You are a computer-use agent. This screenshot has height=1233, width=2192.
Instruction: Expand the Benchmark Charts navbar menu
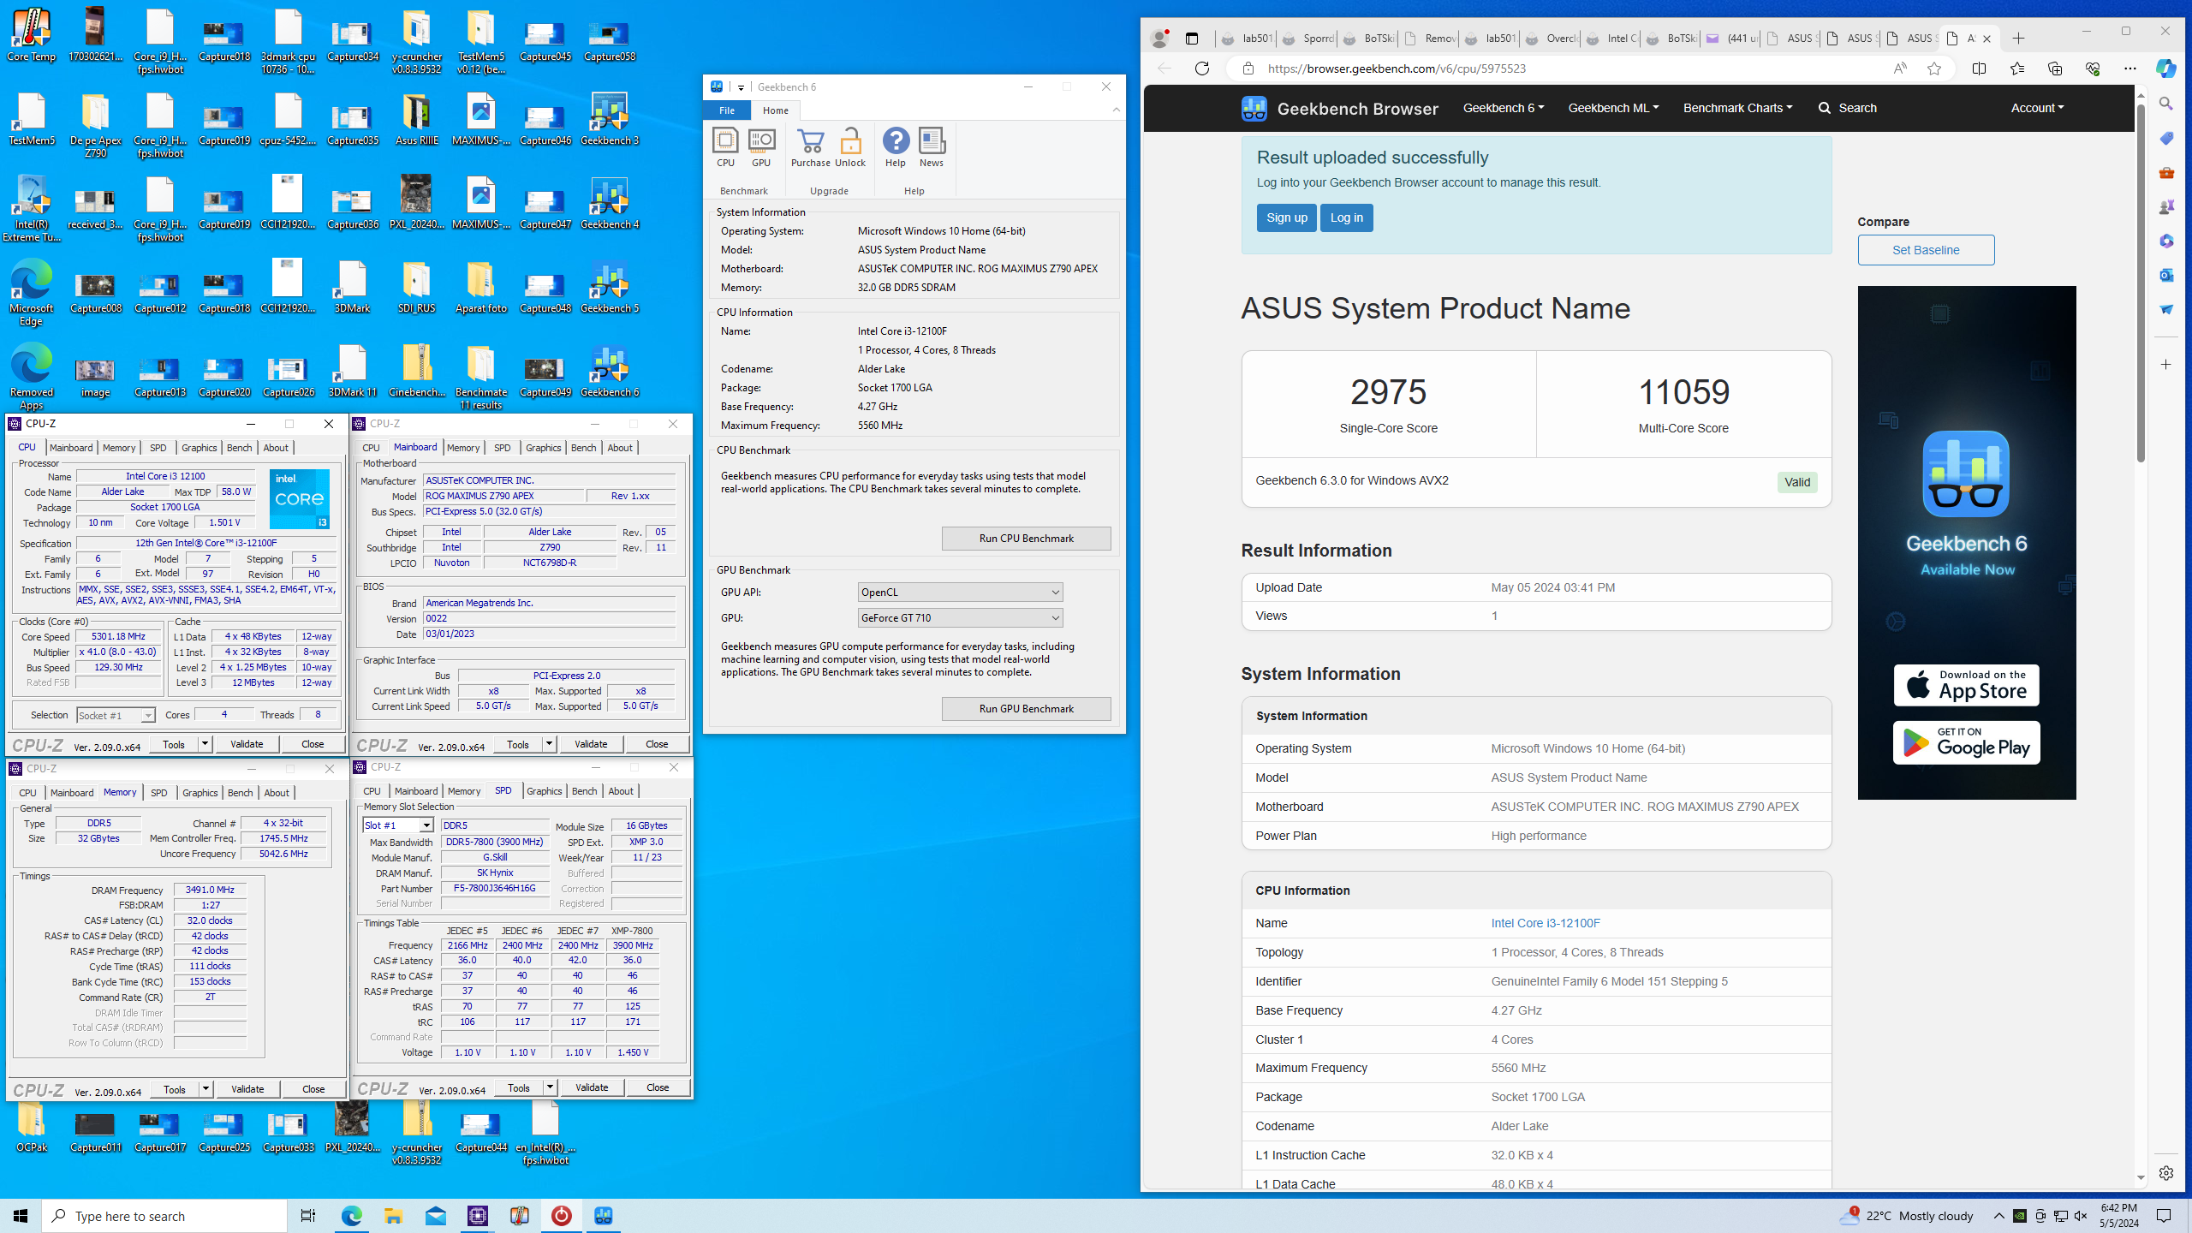pos(1737,108)
